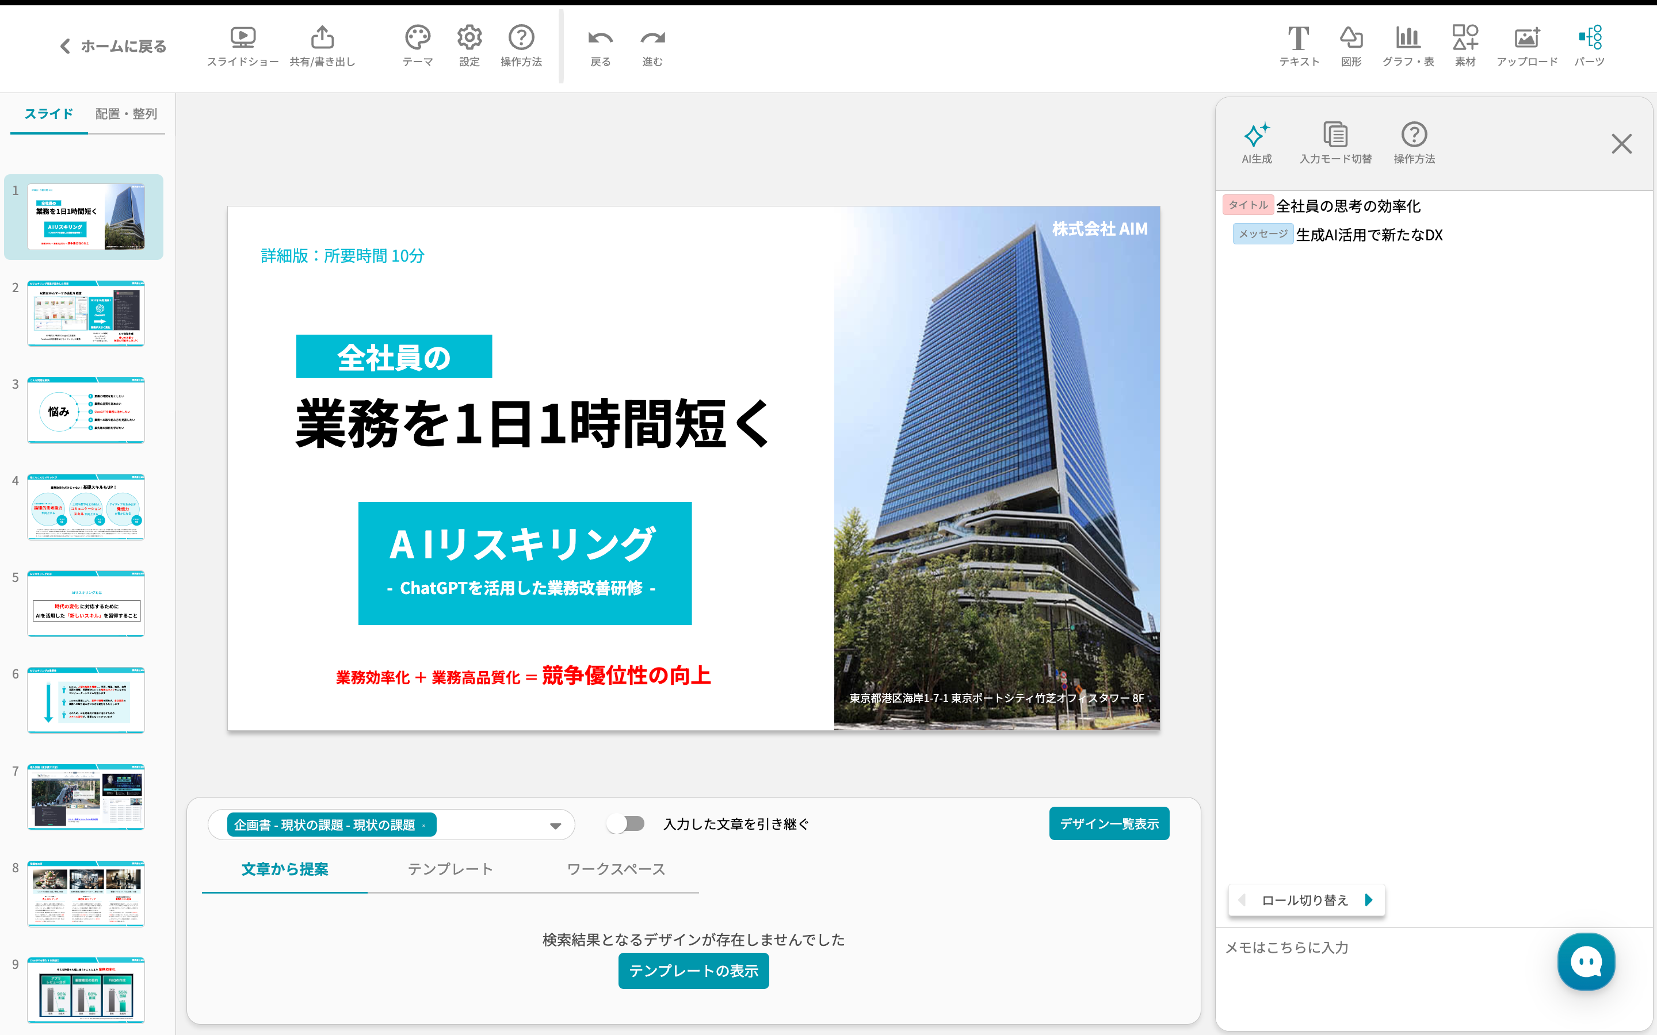Click the デザイン一覧表示 button
This screenshot has width=1657, height=1035.
(1109, 823)
